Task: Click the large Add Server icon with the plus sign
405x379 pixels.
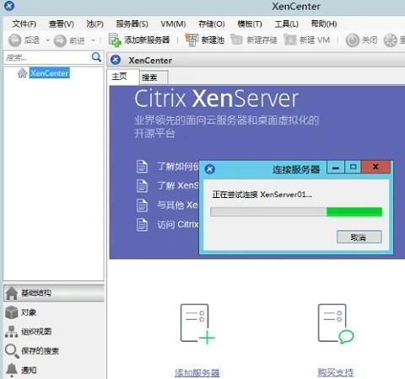Action: 197,324
